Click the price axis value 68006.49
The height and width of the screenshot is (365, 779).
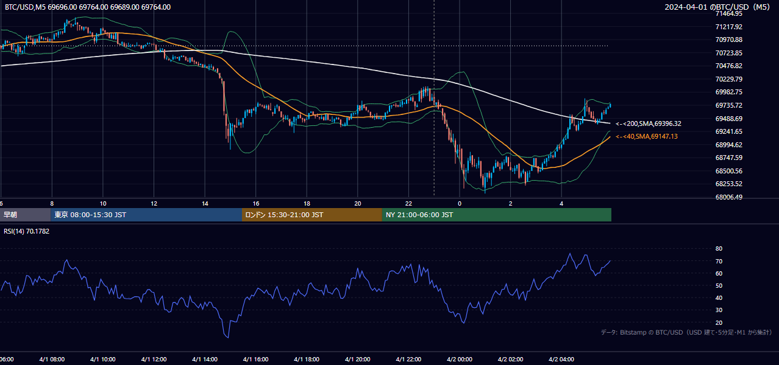coord(728,197)
